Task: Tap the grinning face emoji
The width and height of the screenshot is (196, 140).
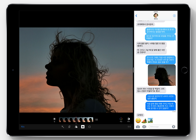Action: pyautogui.click(x=138, y=121)
